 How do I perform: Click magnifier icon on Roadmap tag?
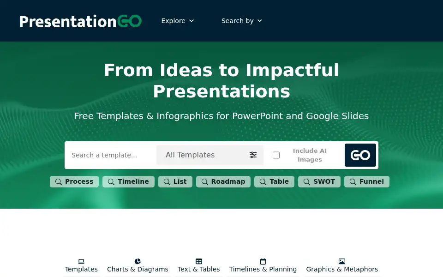pyautogui.click(x=205, y=182)
